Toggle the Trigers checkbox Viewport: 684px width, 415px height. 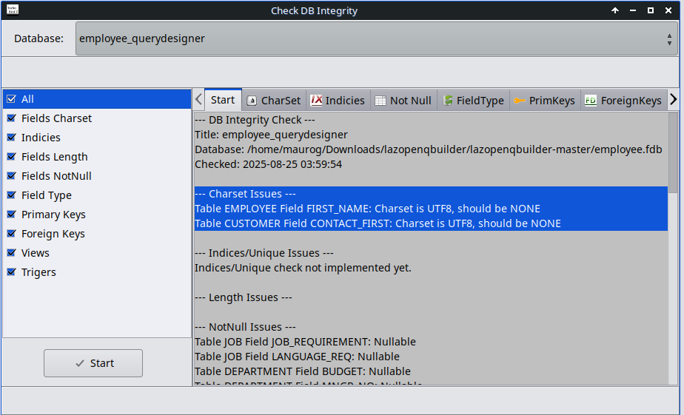pyautogui.click(x=12, y=272)
